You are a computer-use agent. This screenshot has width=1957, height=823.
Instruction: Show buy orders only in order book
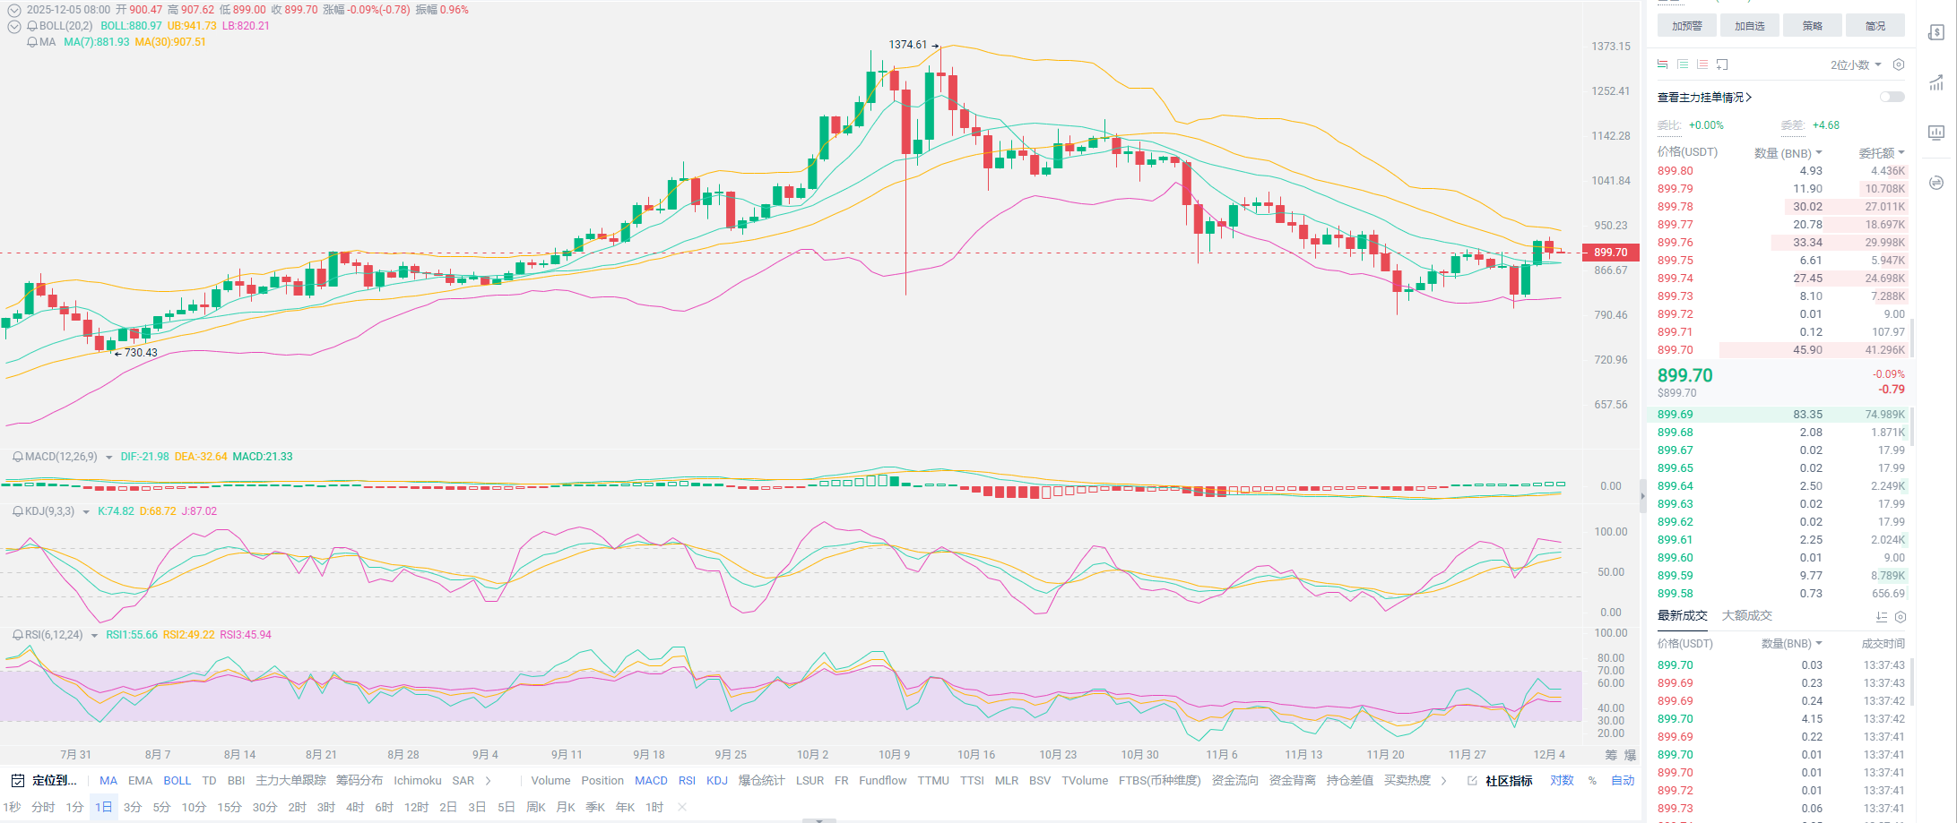[x=1683, y=64]
